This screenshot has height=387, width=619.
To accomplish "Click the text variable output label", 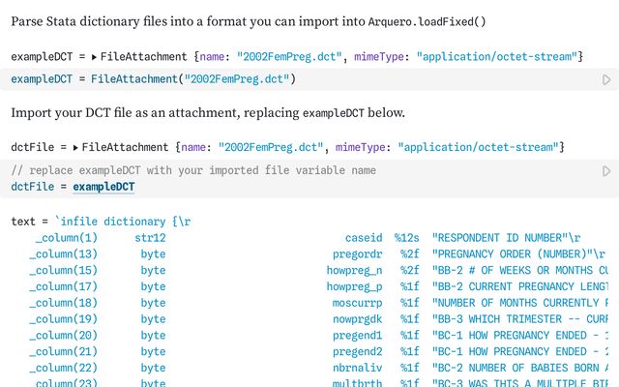I will coord(23,222).
